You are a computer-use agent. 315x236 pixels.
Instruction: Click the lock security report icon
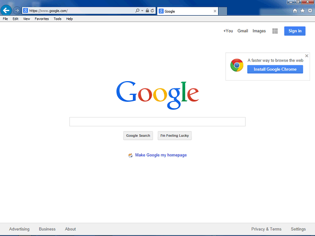(x=147, y=10)
